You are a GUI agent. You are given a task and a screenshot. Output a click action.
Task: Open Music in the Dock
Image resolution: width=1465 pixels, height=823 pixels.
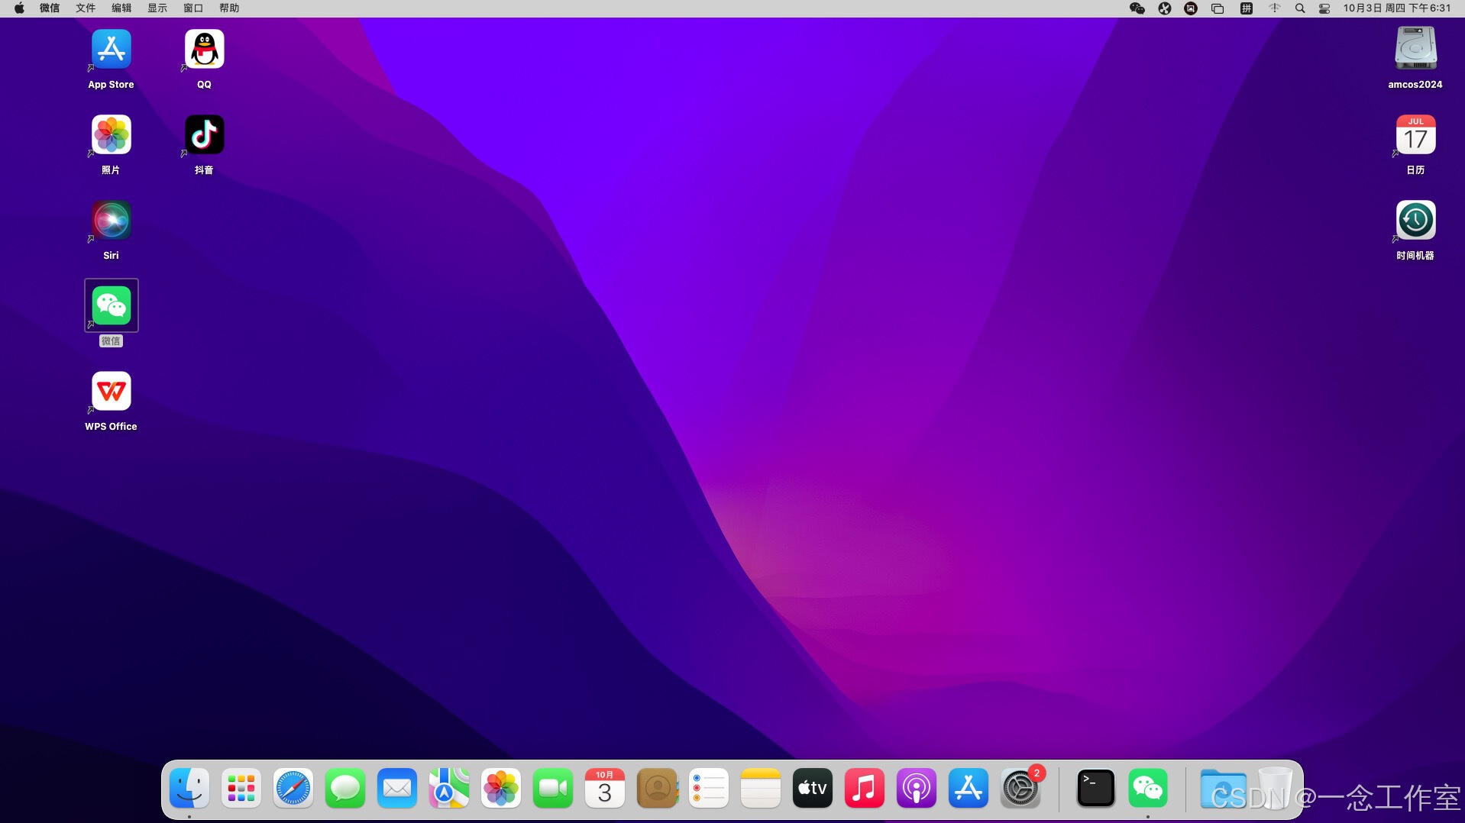(865, 789)
